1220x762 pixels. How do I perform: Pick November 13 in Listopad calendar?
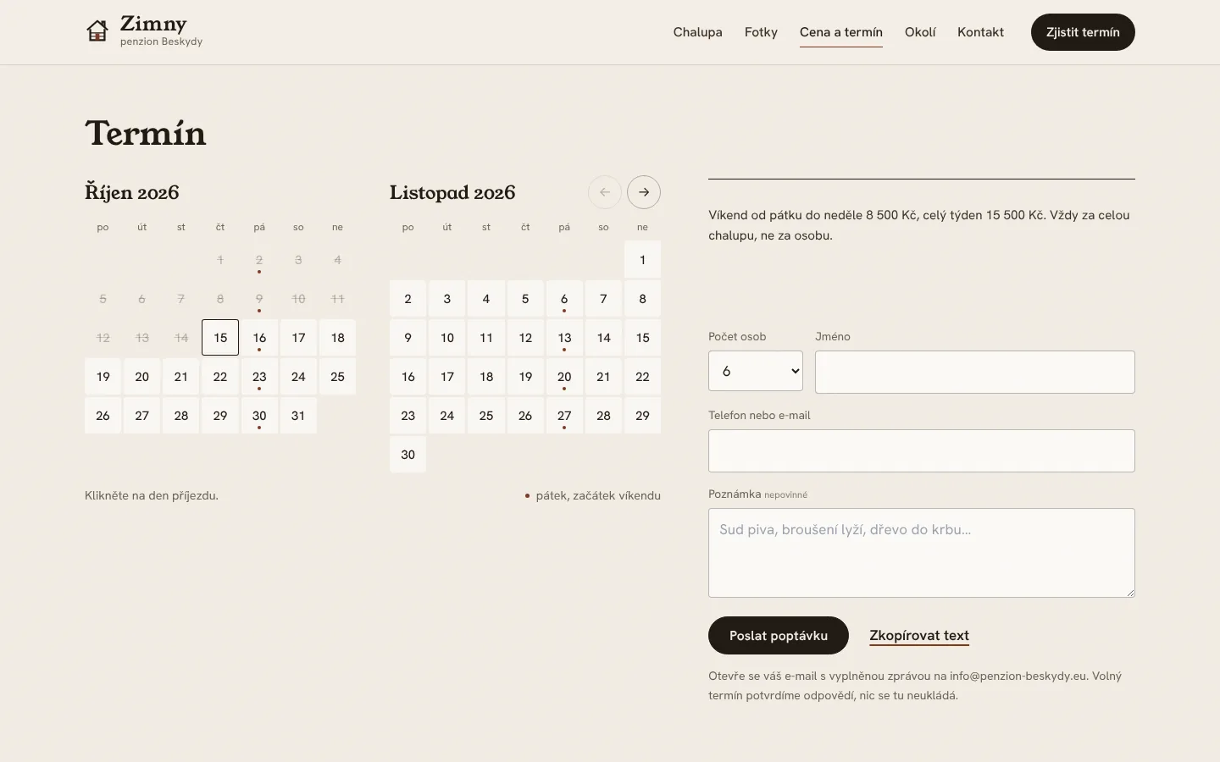pos(564,338)
